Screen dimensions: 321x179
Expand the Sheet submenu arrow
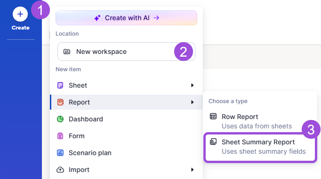(x=192, y=85)
